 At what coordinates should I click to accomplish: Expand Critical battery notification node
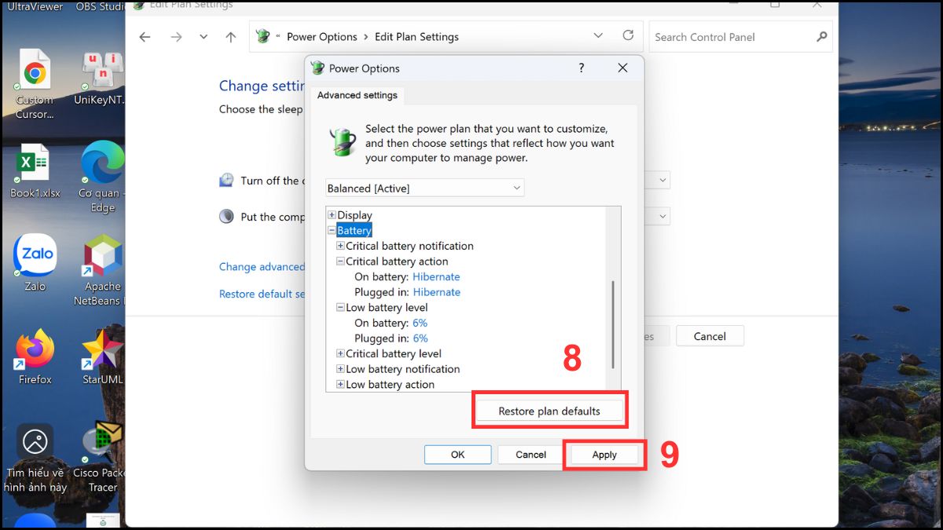341,246
